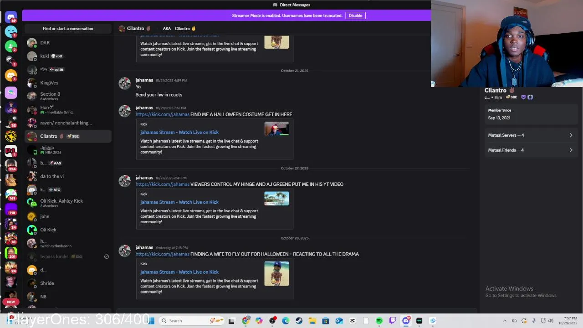The height and width of the screenshot is (328, 583).
Task: Open File Explorer from taskbar
Action: (x=312, y=321)
